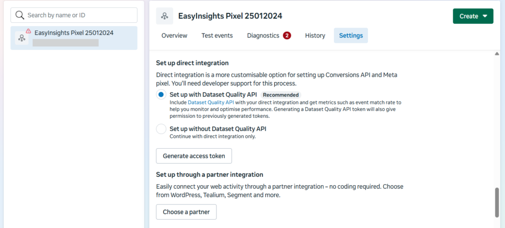Click the red Diagnostics badge showing 2
This screenshot has width=505, height=228.
pos(287,35)
